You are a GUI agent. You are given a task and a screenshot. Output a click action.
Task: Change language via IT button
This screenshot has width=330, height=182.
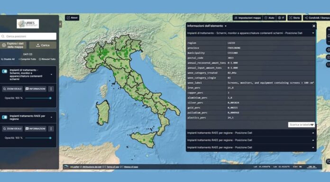coord(281,18)
